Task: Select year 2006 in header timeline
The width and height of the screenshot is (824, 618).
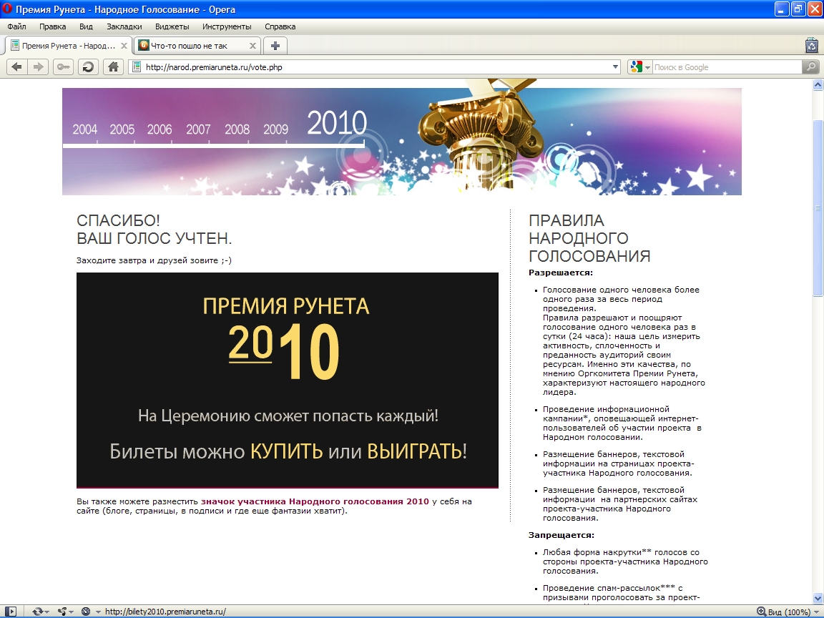Action: [160, 129]
